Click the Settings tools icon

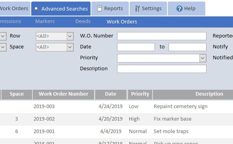pyautogui.click(x=137, y=9)
